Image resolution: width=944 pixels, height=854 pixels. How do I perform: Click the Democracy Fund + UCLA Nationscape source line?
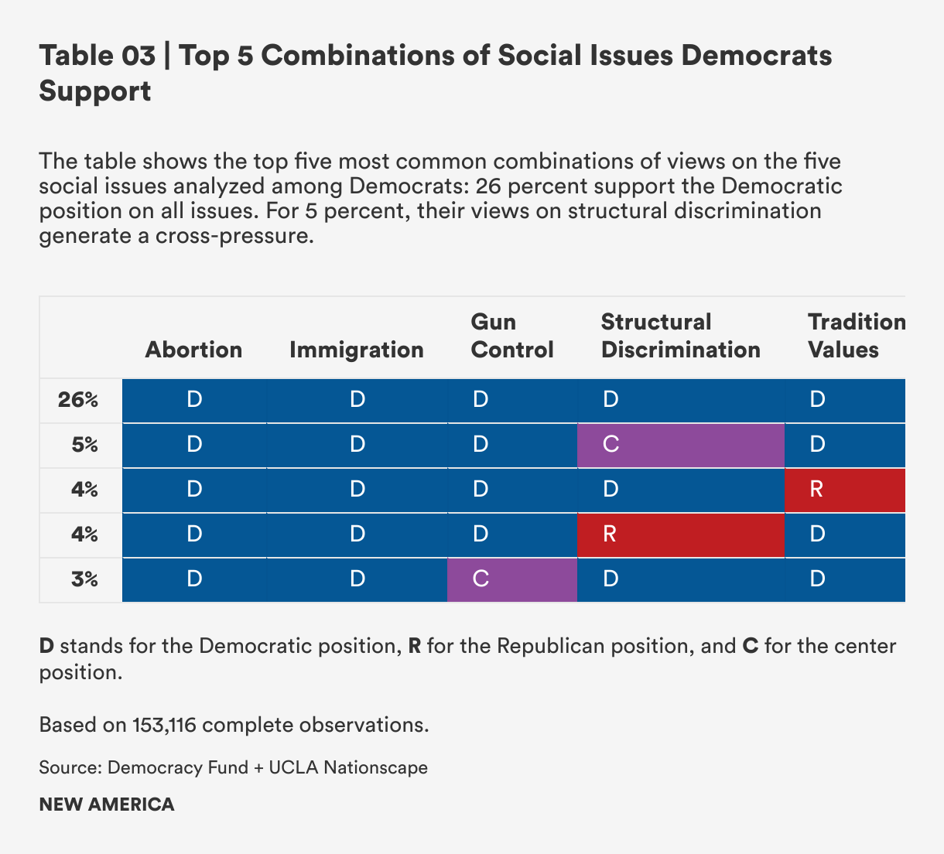tap(233, 767)
